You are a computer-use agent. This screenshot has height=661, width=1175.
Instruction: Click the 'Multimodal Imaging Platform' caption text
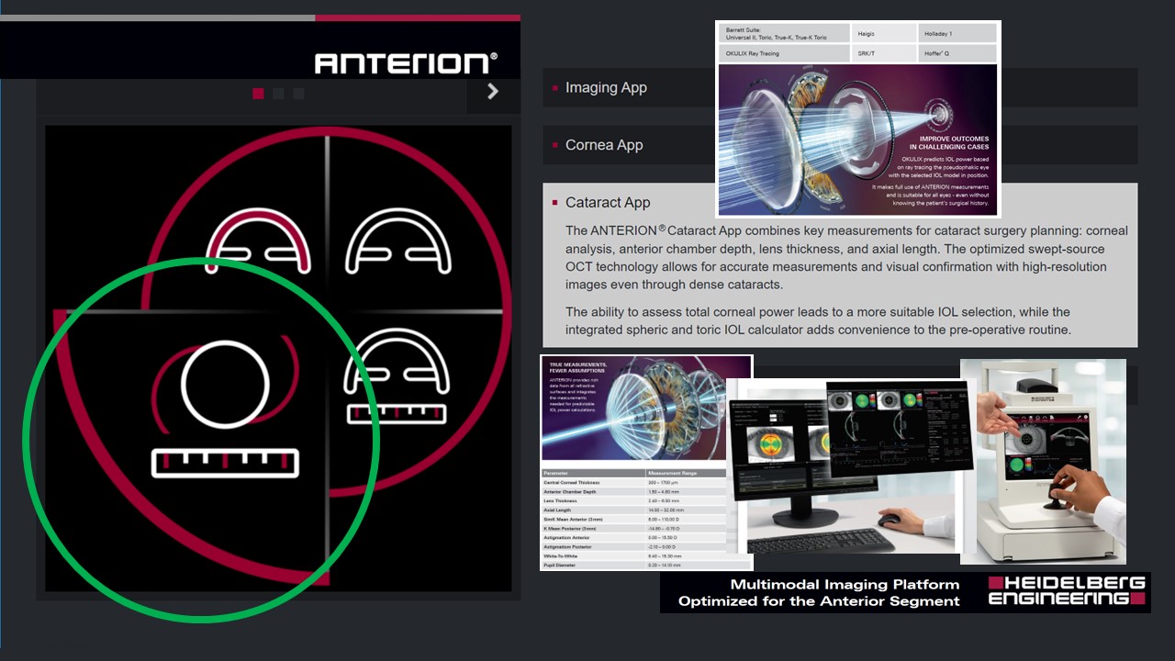[x=845, y=584]
